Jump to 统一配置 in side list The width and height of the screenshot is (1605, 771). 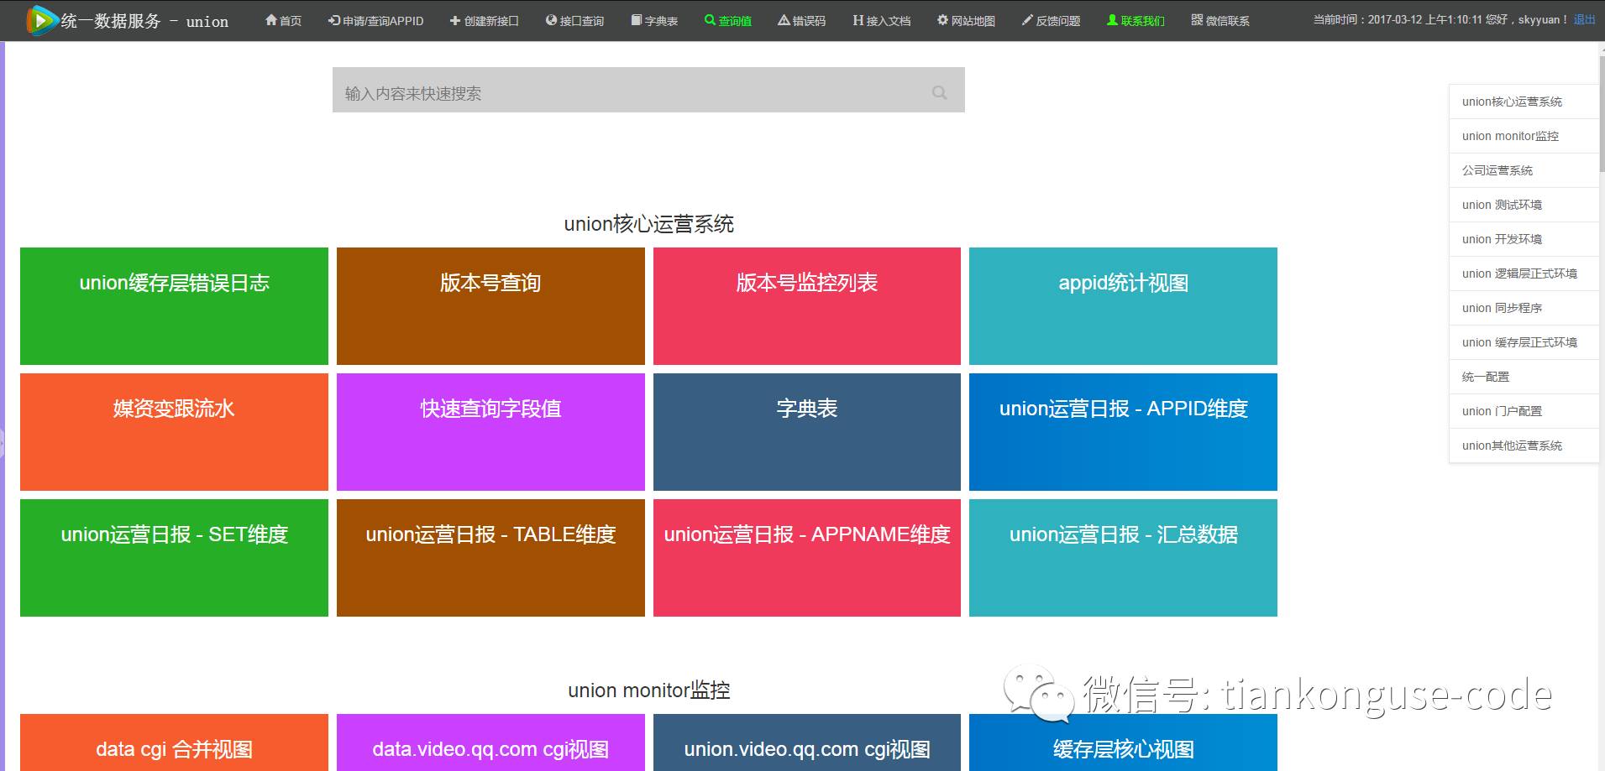(1524, 377)
